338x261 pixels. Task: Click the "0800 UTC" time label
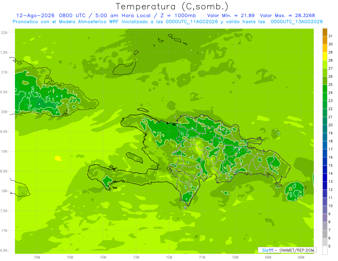coord(72,15)
